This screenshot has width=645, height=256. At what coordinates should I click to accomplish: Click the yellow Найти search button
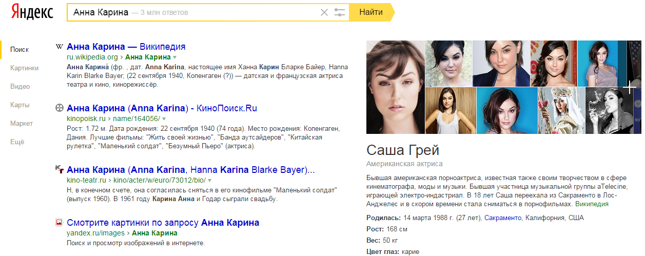point(372,12)
